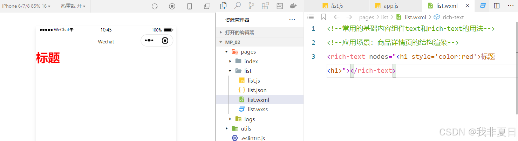Open list.js in the file tree
This screenshot has width=518, height=141.
[x=260, y=80]
